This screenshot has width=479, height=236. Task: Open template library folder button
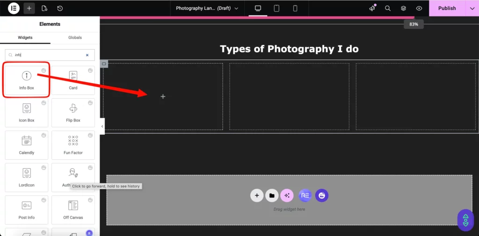[272, 195]
